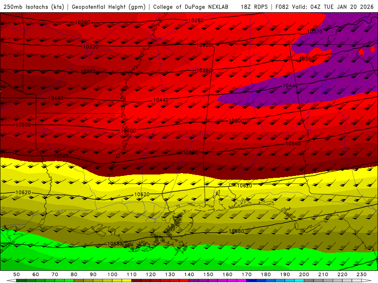Click the 90 knot scale label
The width and height of the screenshot is (378, 283).
93,275
